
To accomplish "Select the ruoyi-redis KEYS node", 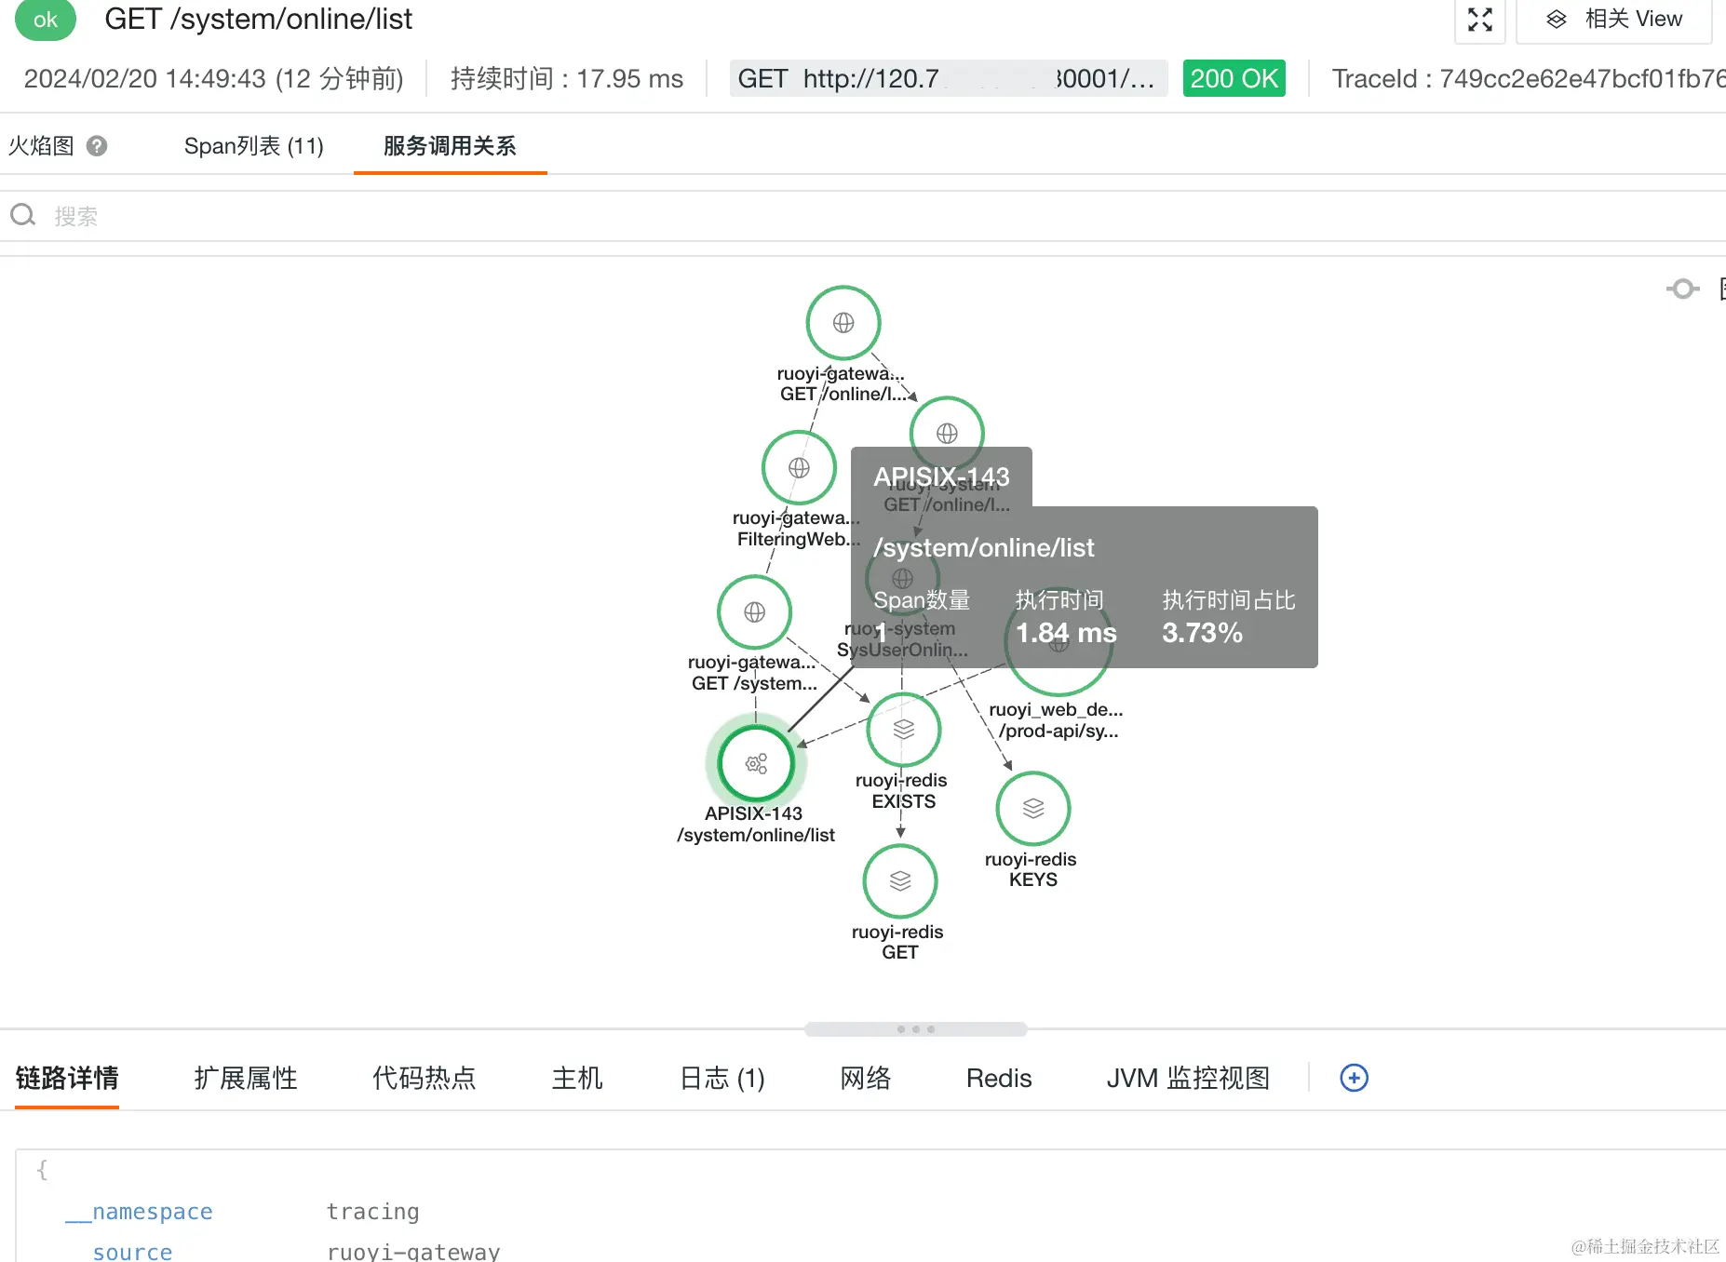I will pos(1033,809).
